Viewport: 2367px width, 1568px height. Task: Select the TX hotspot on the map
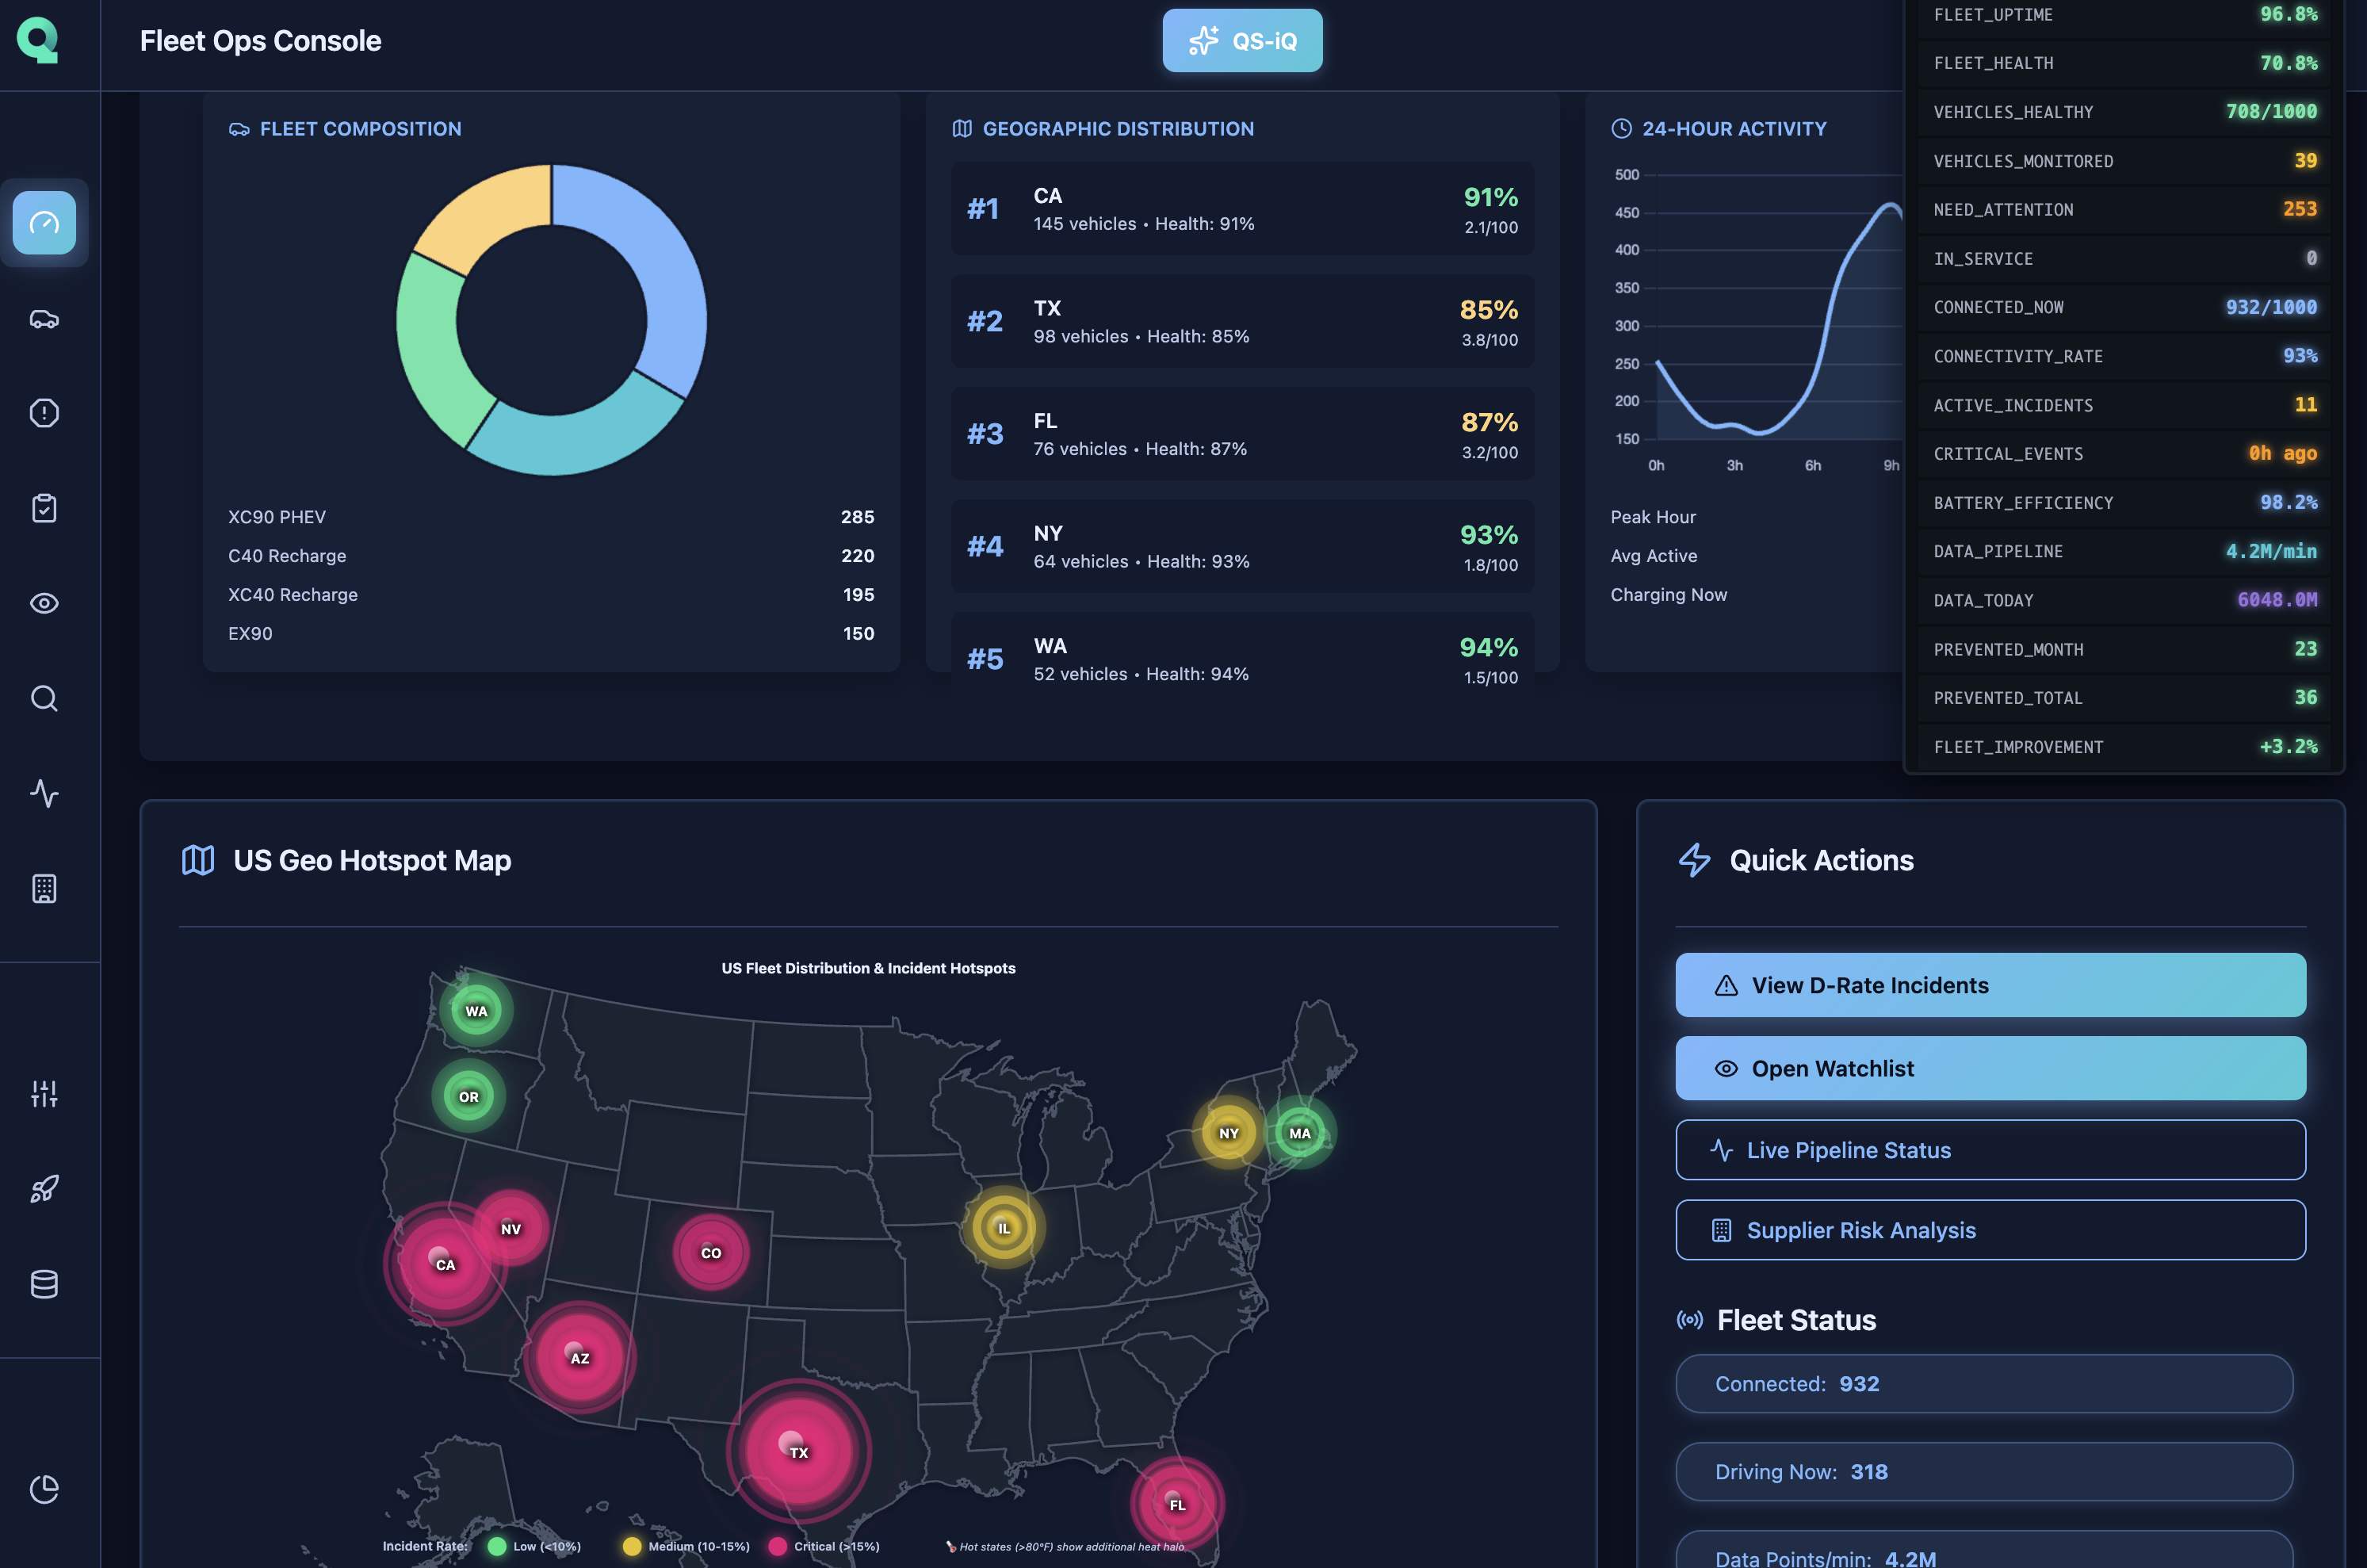pos(798,1451)
